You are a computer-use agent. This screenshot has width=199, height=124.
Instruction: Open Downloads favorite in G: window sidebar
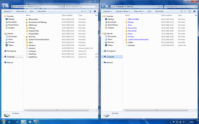pyautogui.click(x=112, y=22)
